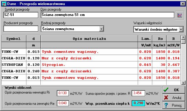This screenshot has height=111, width=187.
Task: Select the Symbol column header
Action: click(x=14, y=39)
